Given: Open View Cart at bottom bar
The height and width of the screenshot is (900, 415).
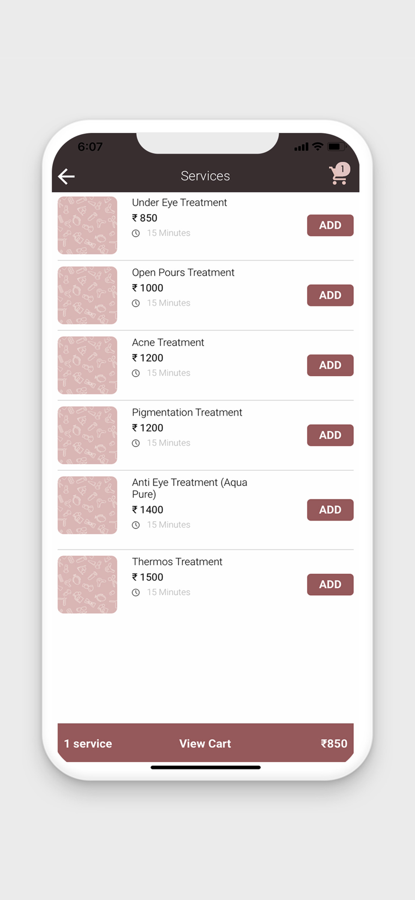Looking at the screenshot, I should click(205, 743).
